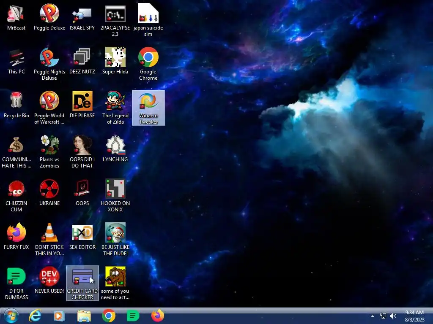The height and width of the screenshot is (324, 433).
Task: Select the VLC cone DONT STICK icon
Action: 49,239
